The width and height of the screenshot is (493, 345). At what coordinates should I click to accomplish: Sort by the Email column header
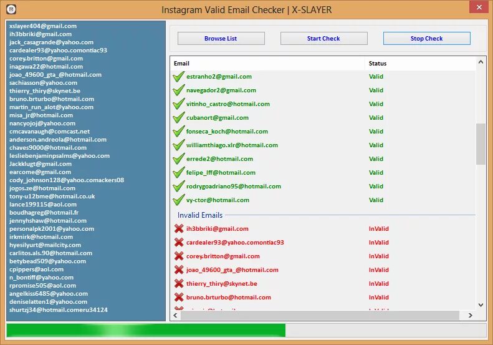click(267, 63)
